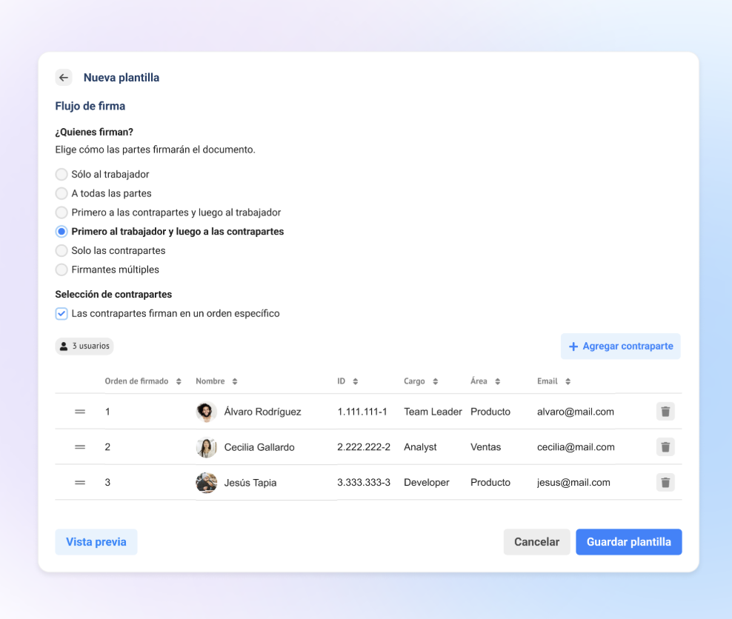The width and height of the screenshot is (732, 619).
Task: Select 'Sólo al trabajador' radio option
Action: pyautogui.click(x=61, y=175)
